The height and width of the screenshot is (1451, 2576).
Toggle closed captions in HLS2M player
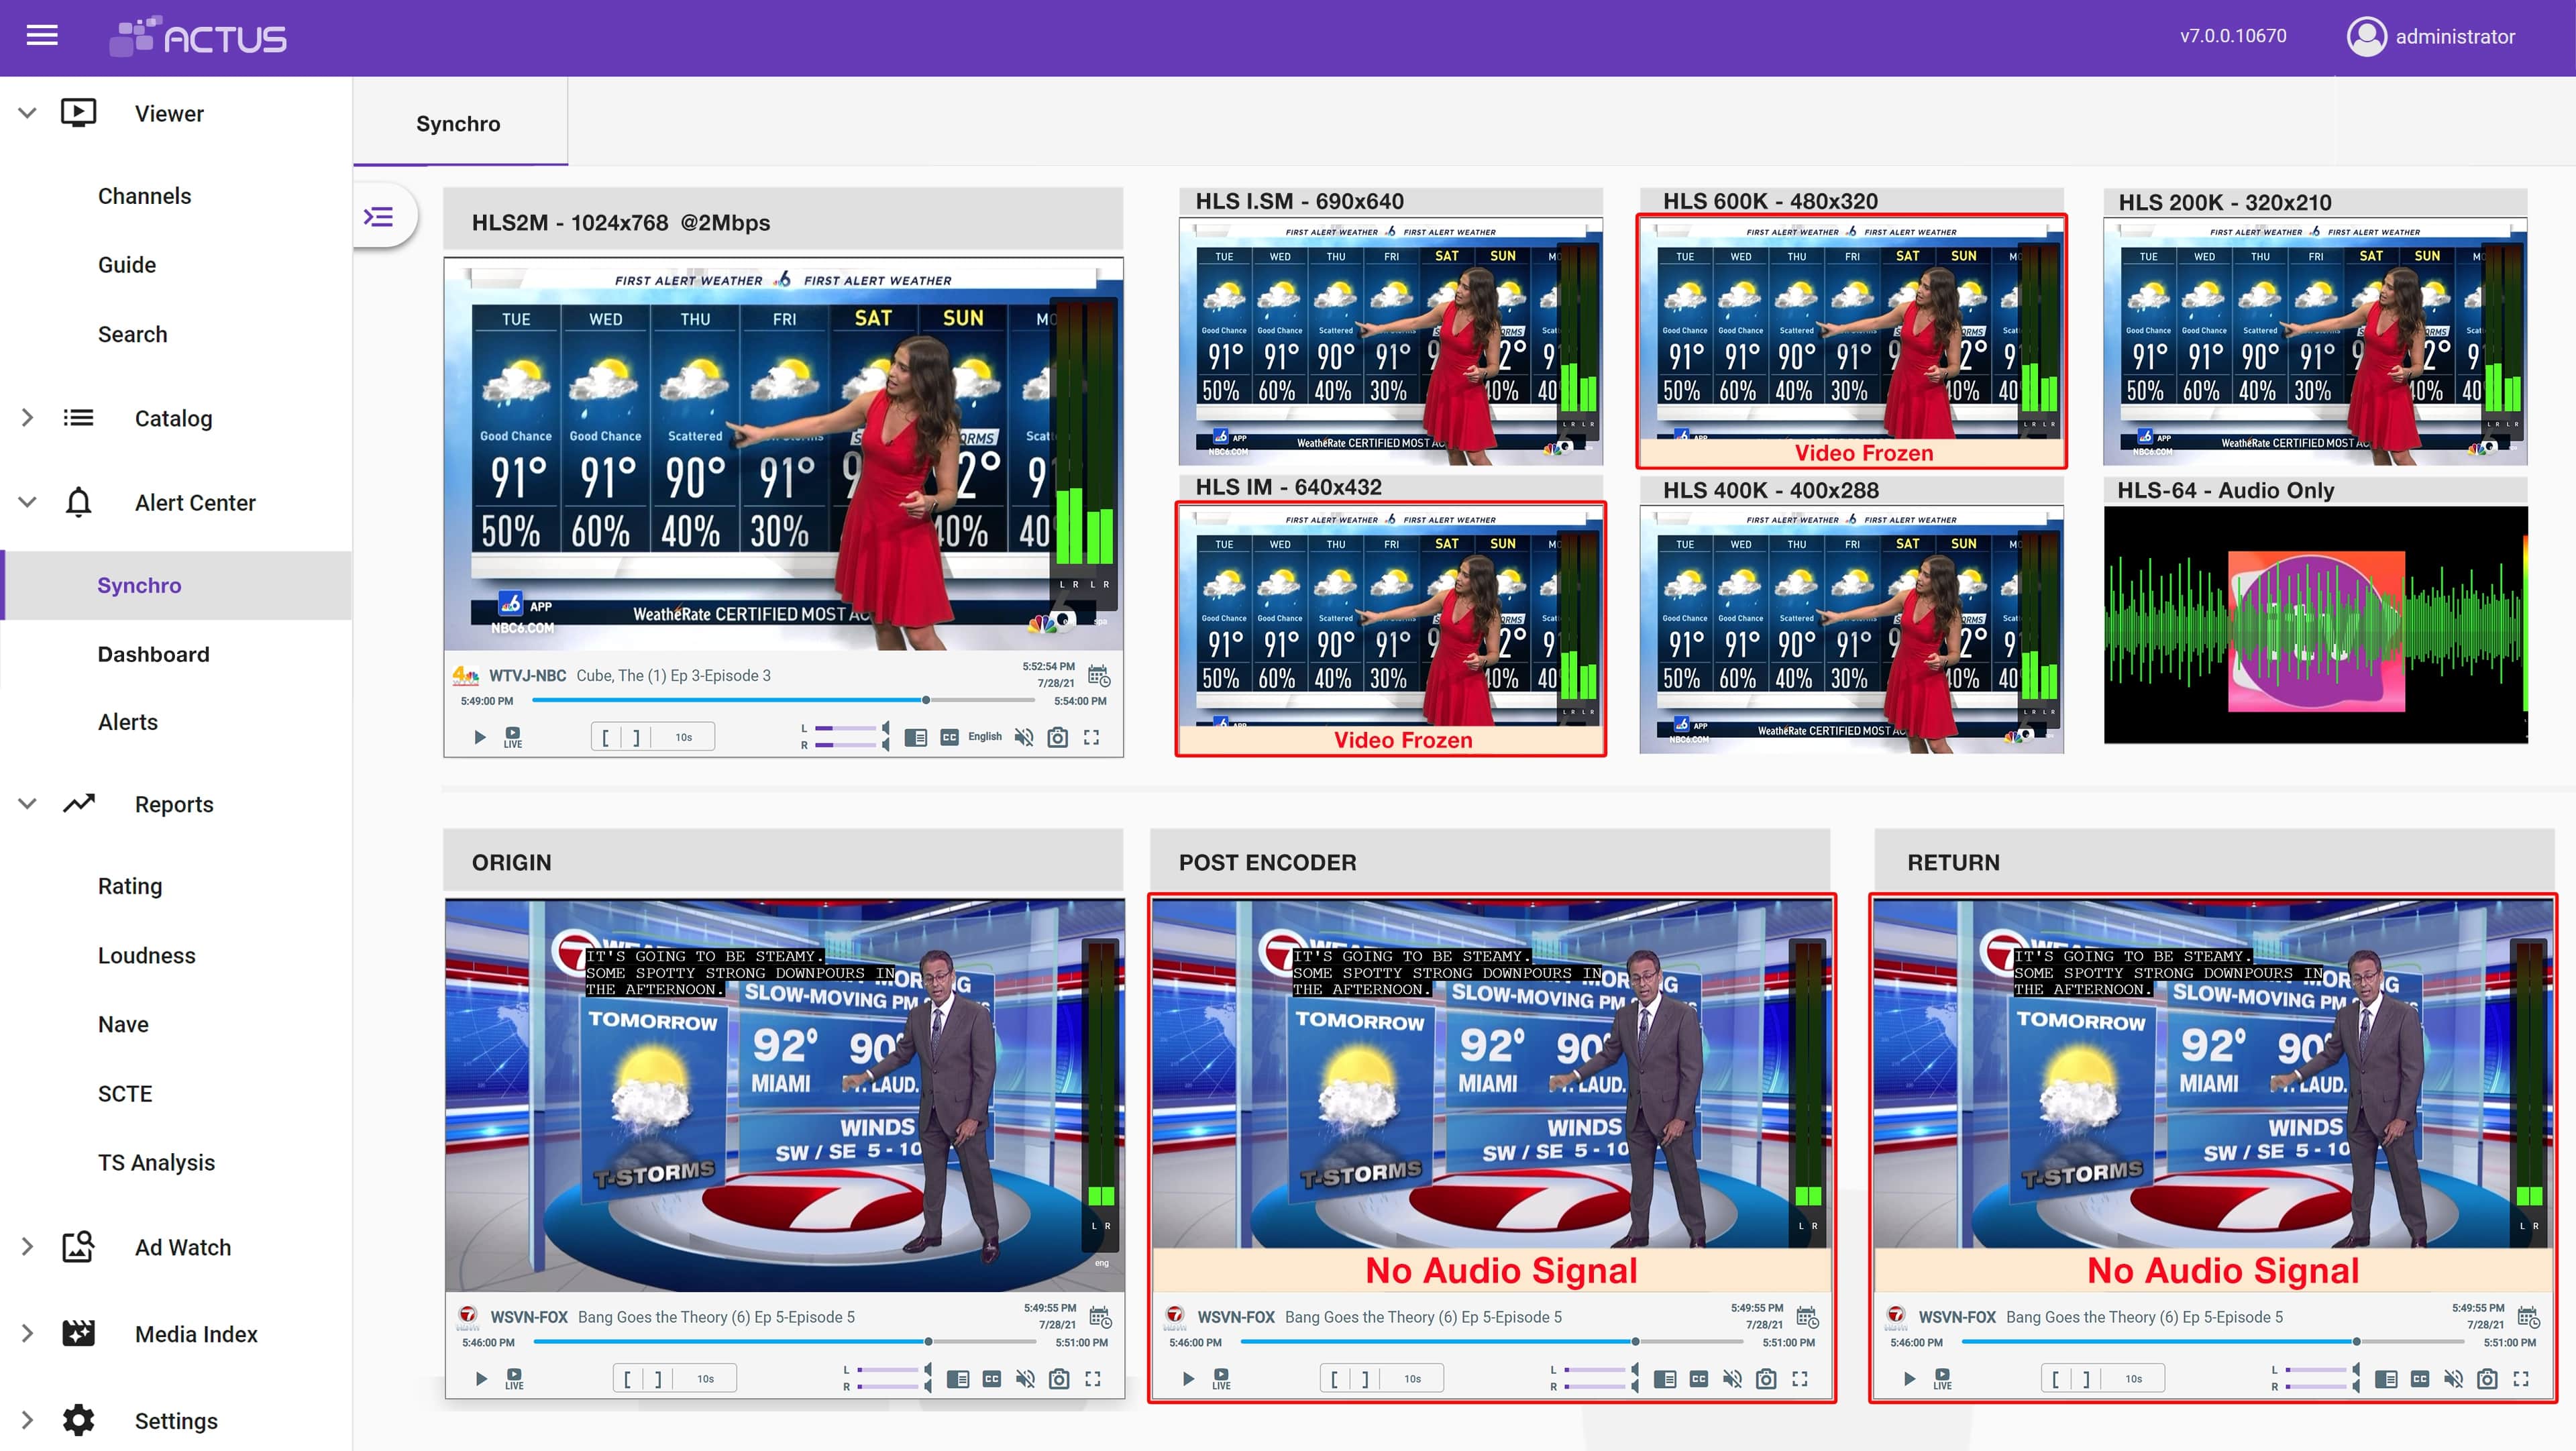click(x=949, y=737)
